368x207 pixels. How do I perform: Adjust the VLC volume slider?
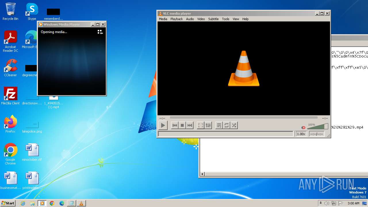coord(318,126)
